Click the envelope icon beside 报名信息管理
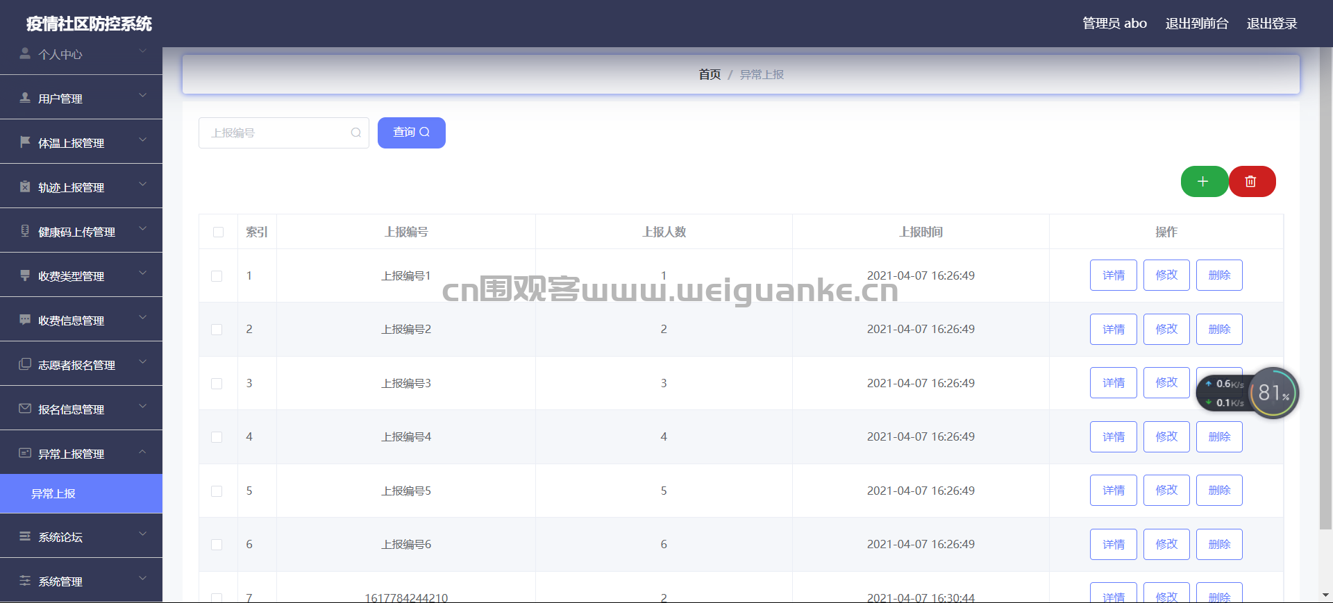This screenshot has width=1333, height=603. [x=25, y=409]
